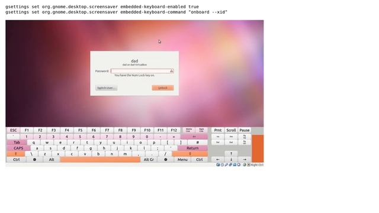Click the Password input field

(142, 71)
